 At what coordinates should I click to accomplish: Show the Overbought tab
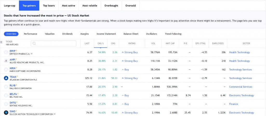[x=111, y=6]
